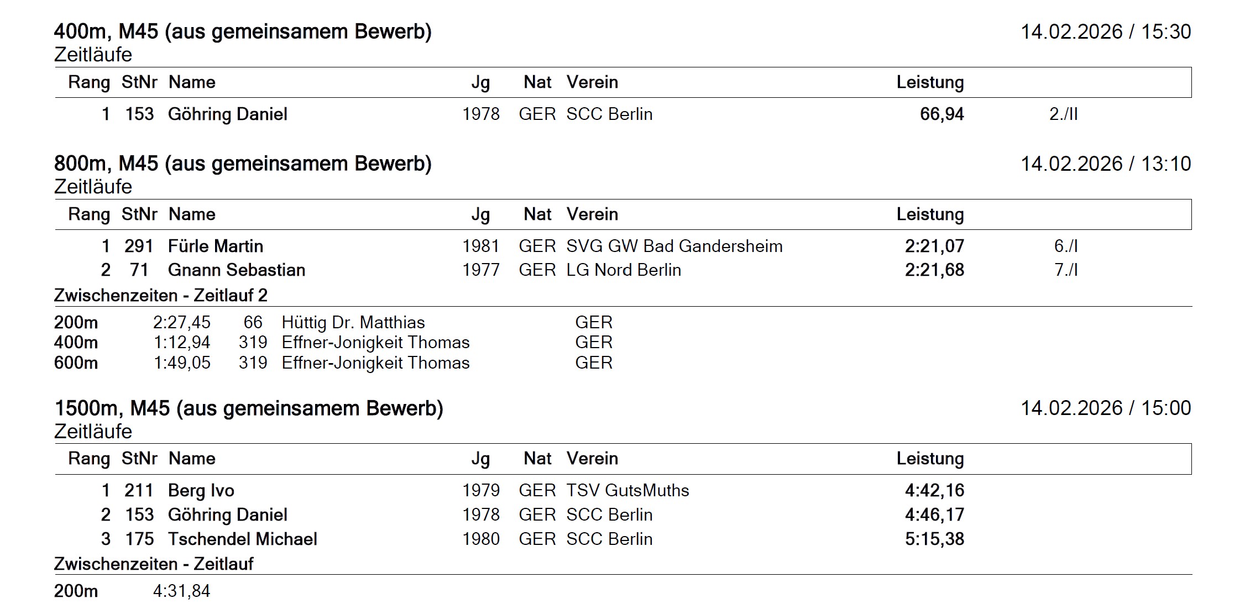
Task: Select the date and time "14.02.2026 / 15:00"
Action: 1105,408
